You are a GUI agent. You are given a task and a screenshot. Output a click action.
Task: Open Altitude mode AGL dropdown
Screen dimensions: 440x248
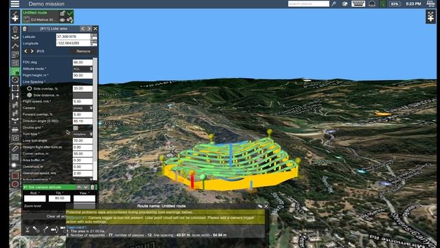point(82,69)
